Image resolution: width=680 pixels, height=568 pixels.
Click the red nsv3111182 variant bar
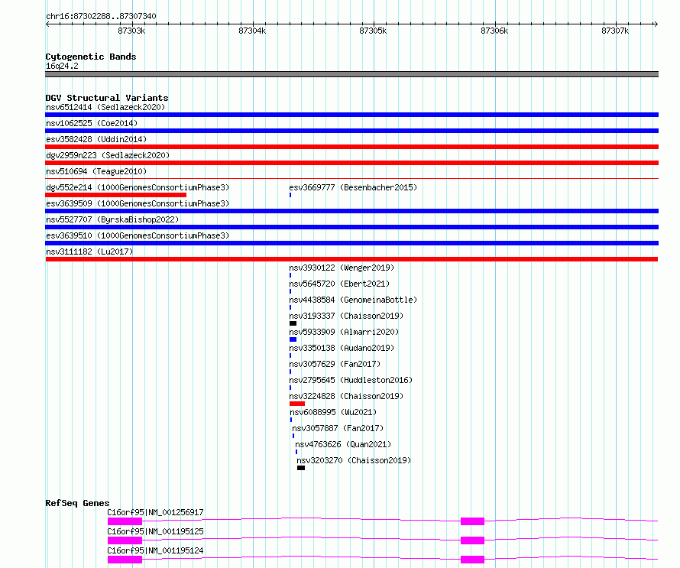351,259
